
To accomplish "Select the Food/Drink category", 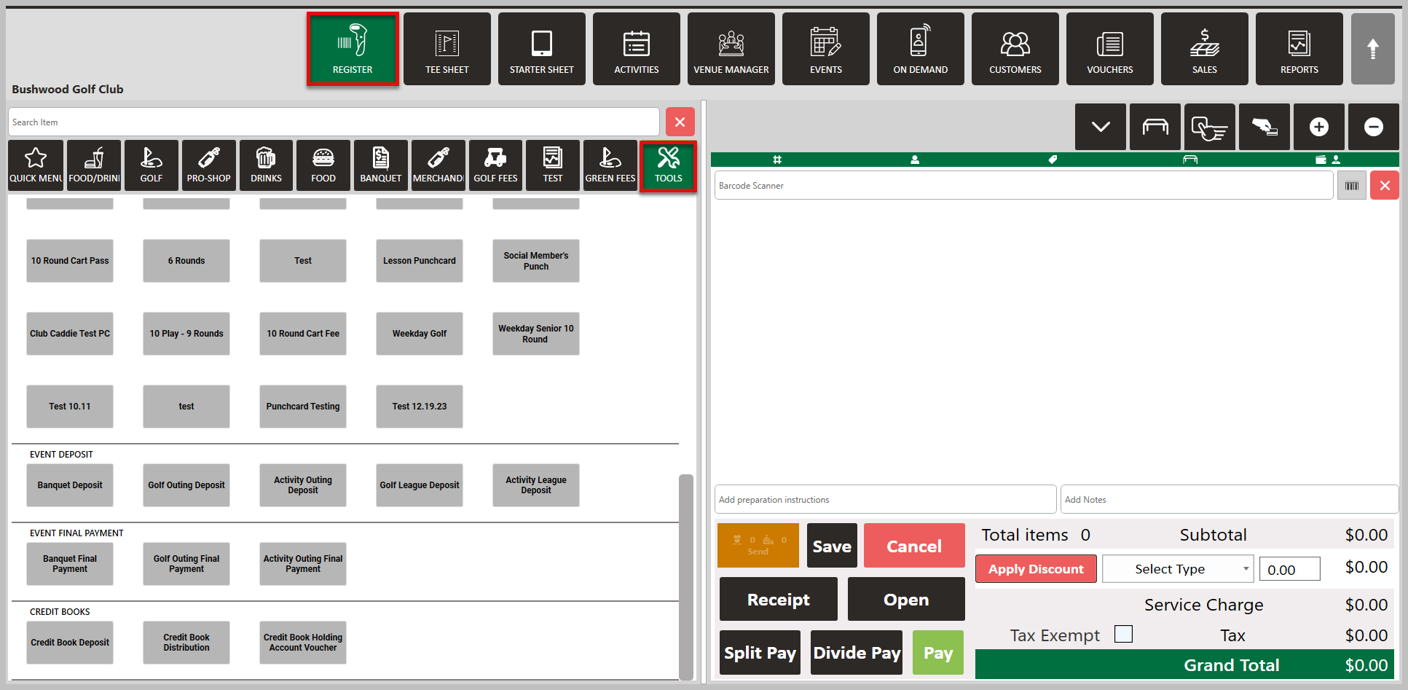I will [94, 165].
